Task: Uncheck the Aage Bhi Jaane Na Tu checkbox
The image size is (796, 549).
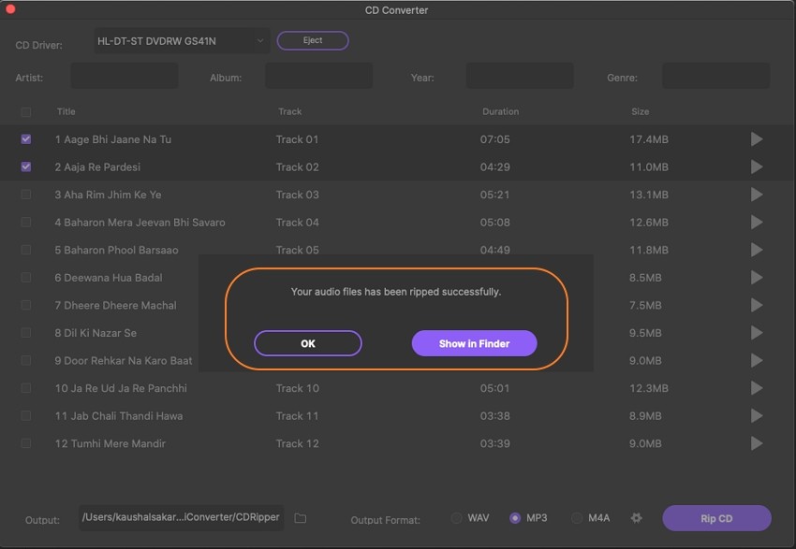Action: (26, 139)
